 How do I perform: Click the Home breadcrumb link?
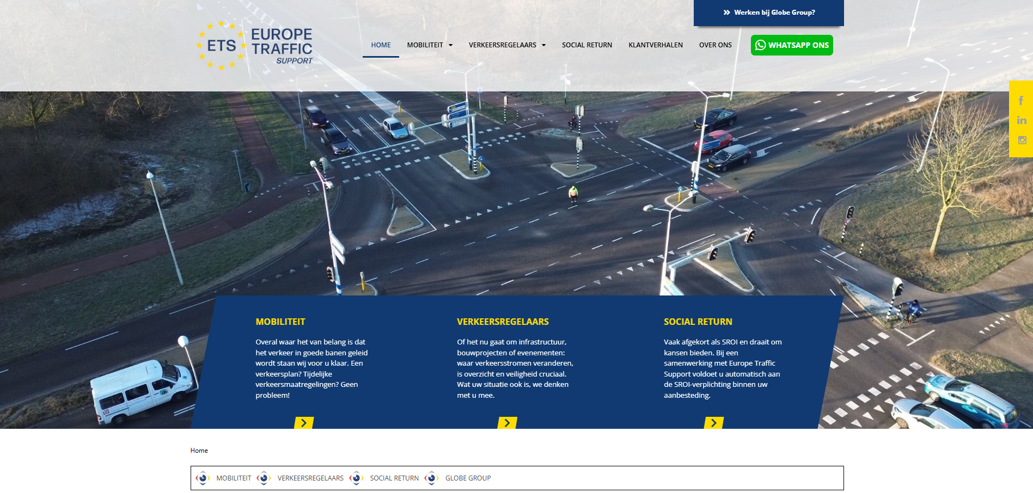[x=199, y=451]
